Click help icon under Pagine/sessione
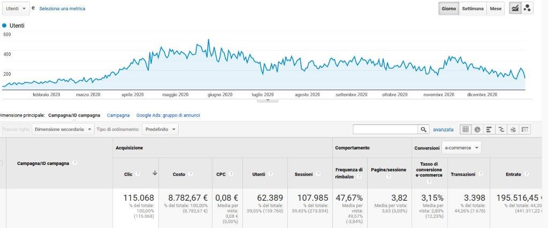 pos(389,177)
